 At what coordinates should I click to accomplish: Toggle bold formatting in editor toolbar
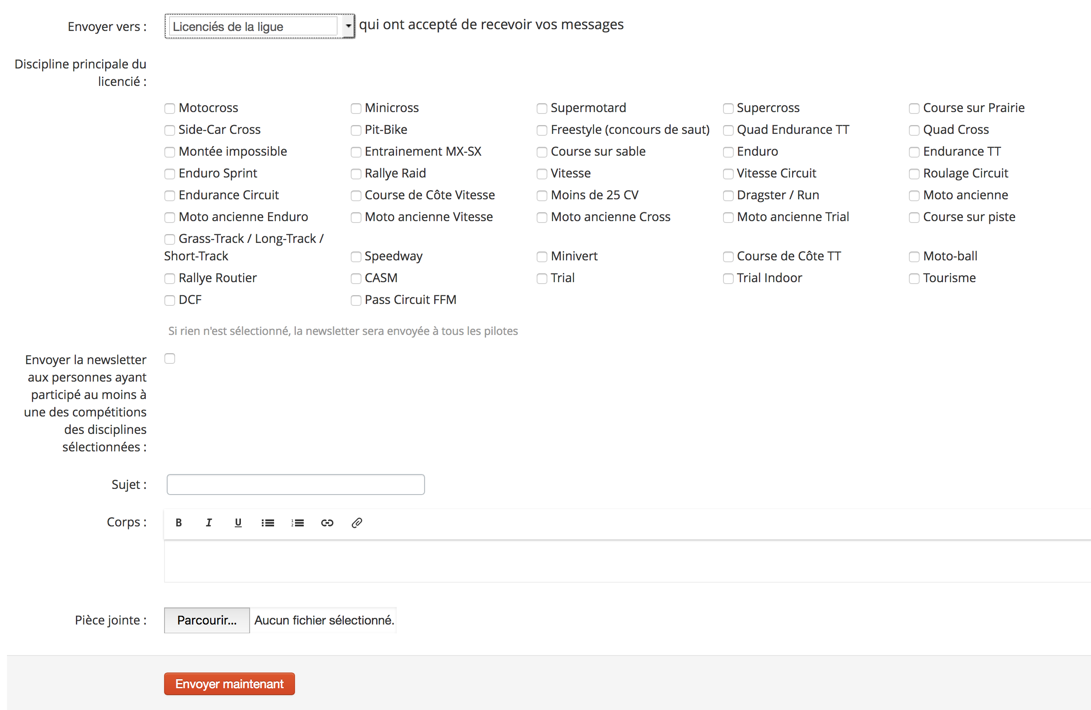pos(179,522)
